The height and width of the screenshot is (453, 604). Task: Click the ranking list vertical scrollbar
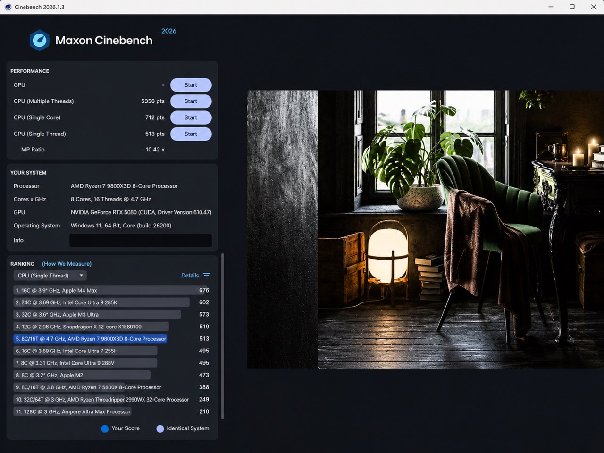pos(222,336)
